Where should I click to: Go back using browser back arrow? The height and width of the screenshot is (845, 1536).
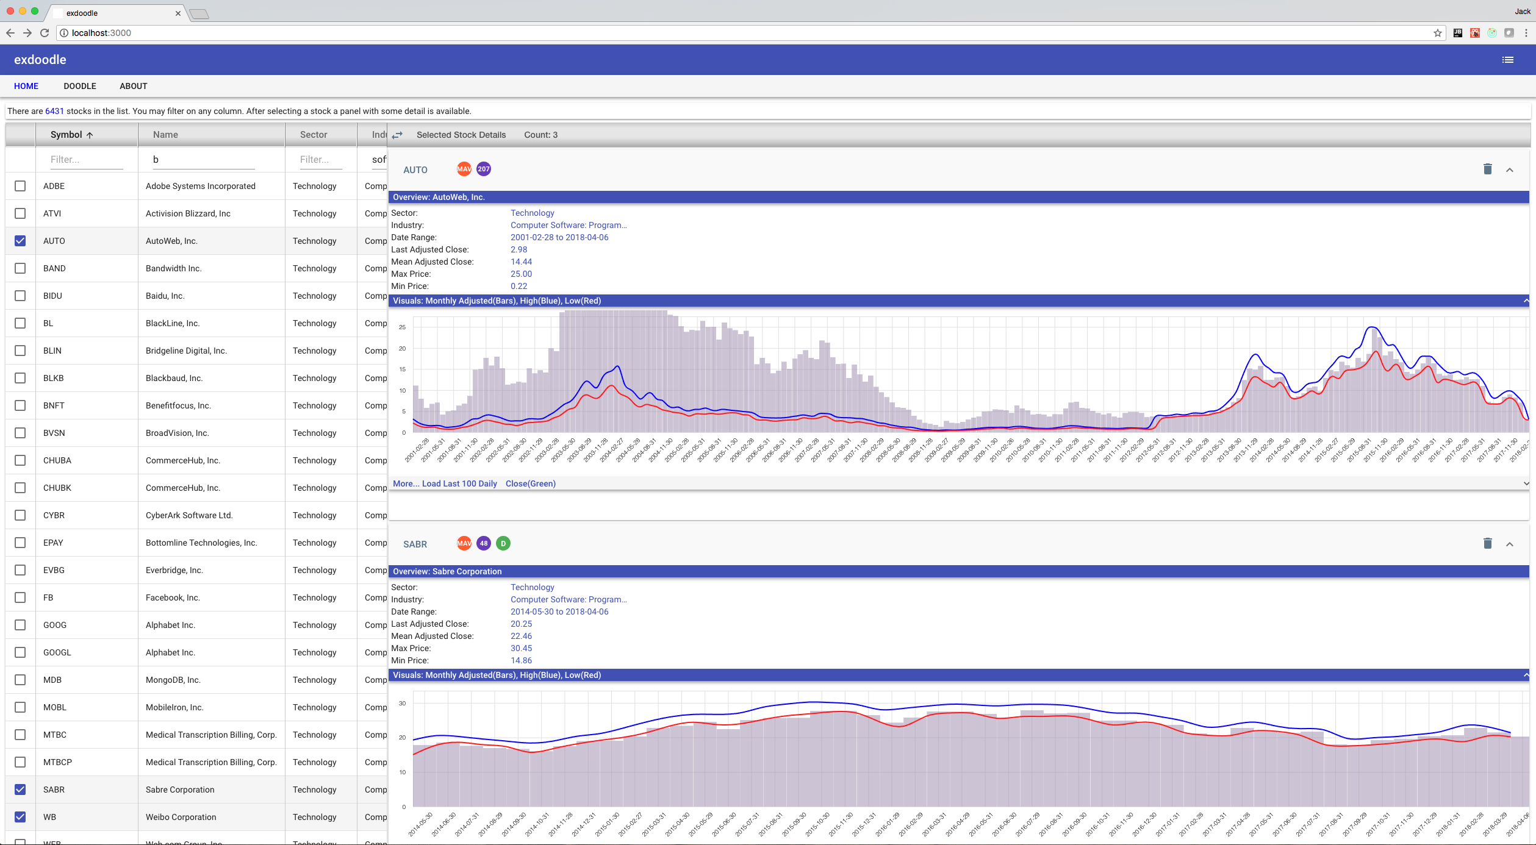click(x=10, y=33)
